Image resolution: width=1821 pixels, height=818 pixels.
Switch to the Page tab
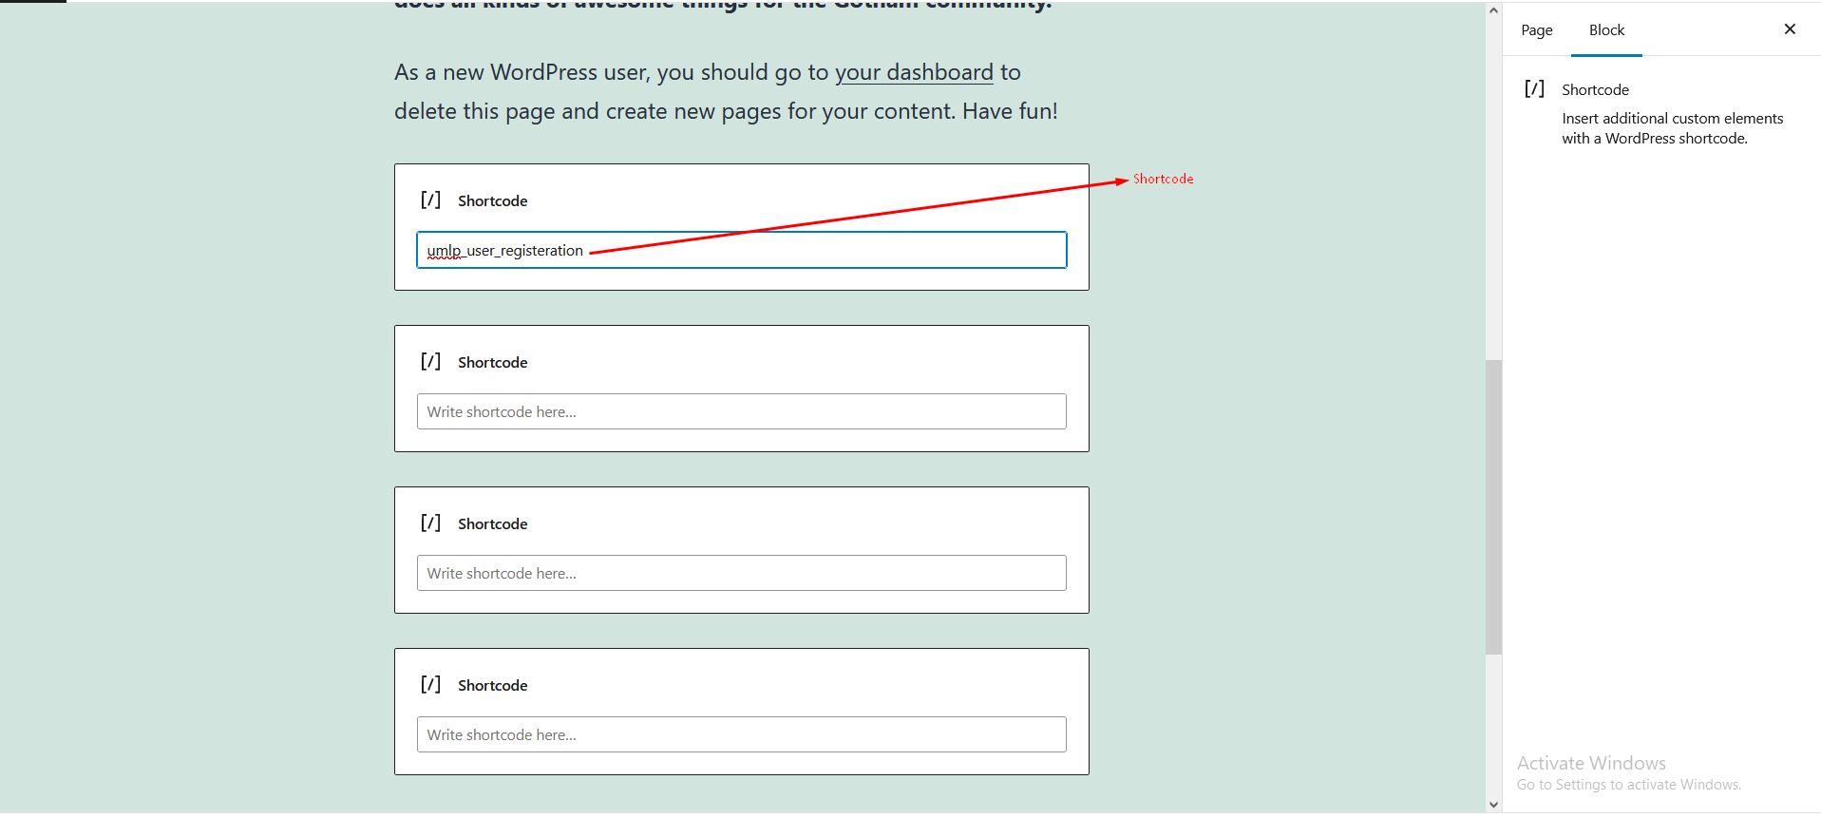coord(1536,30)
